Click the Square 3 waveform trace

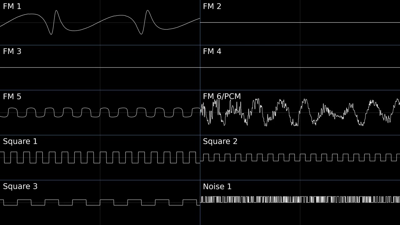coord(100,202)
